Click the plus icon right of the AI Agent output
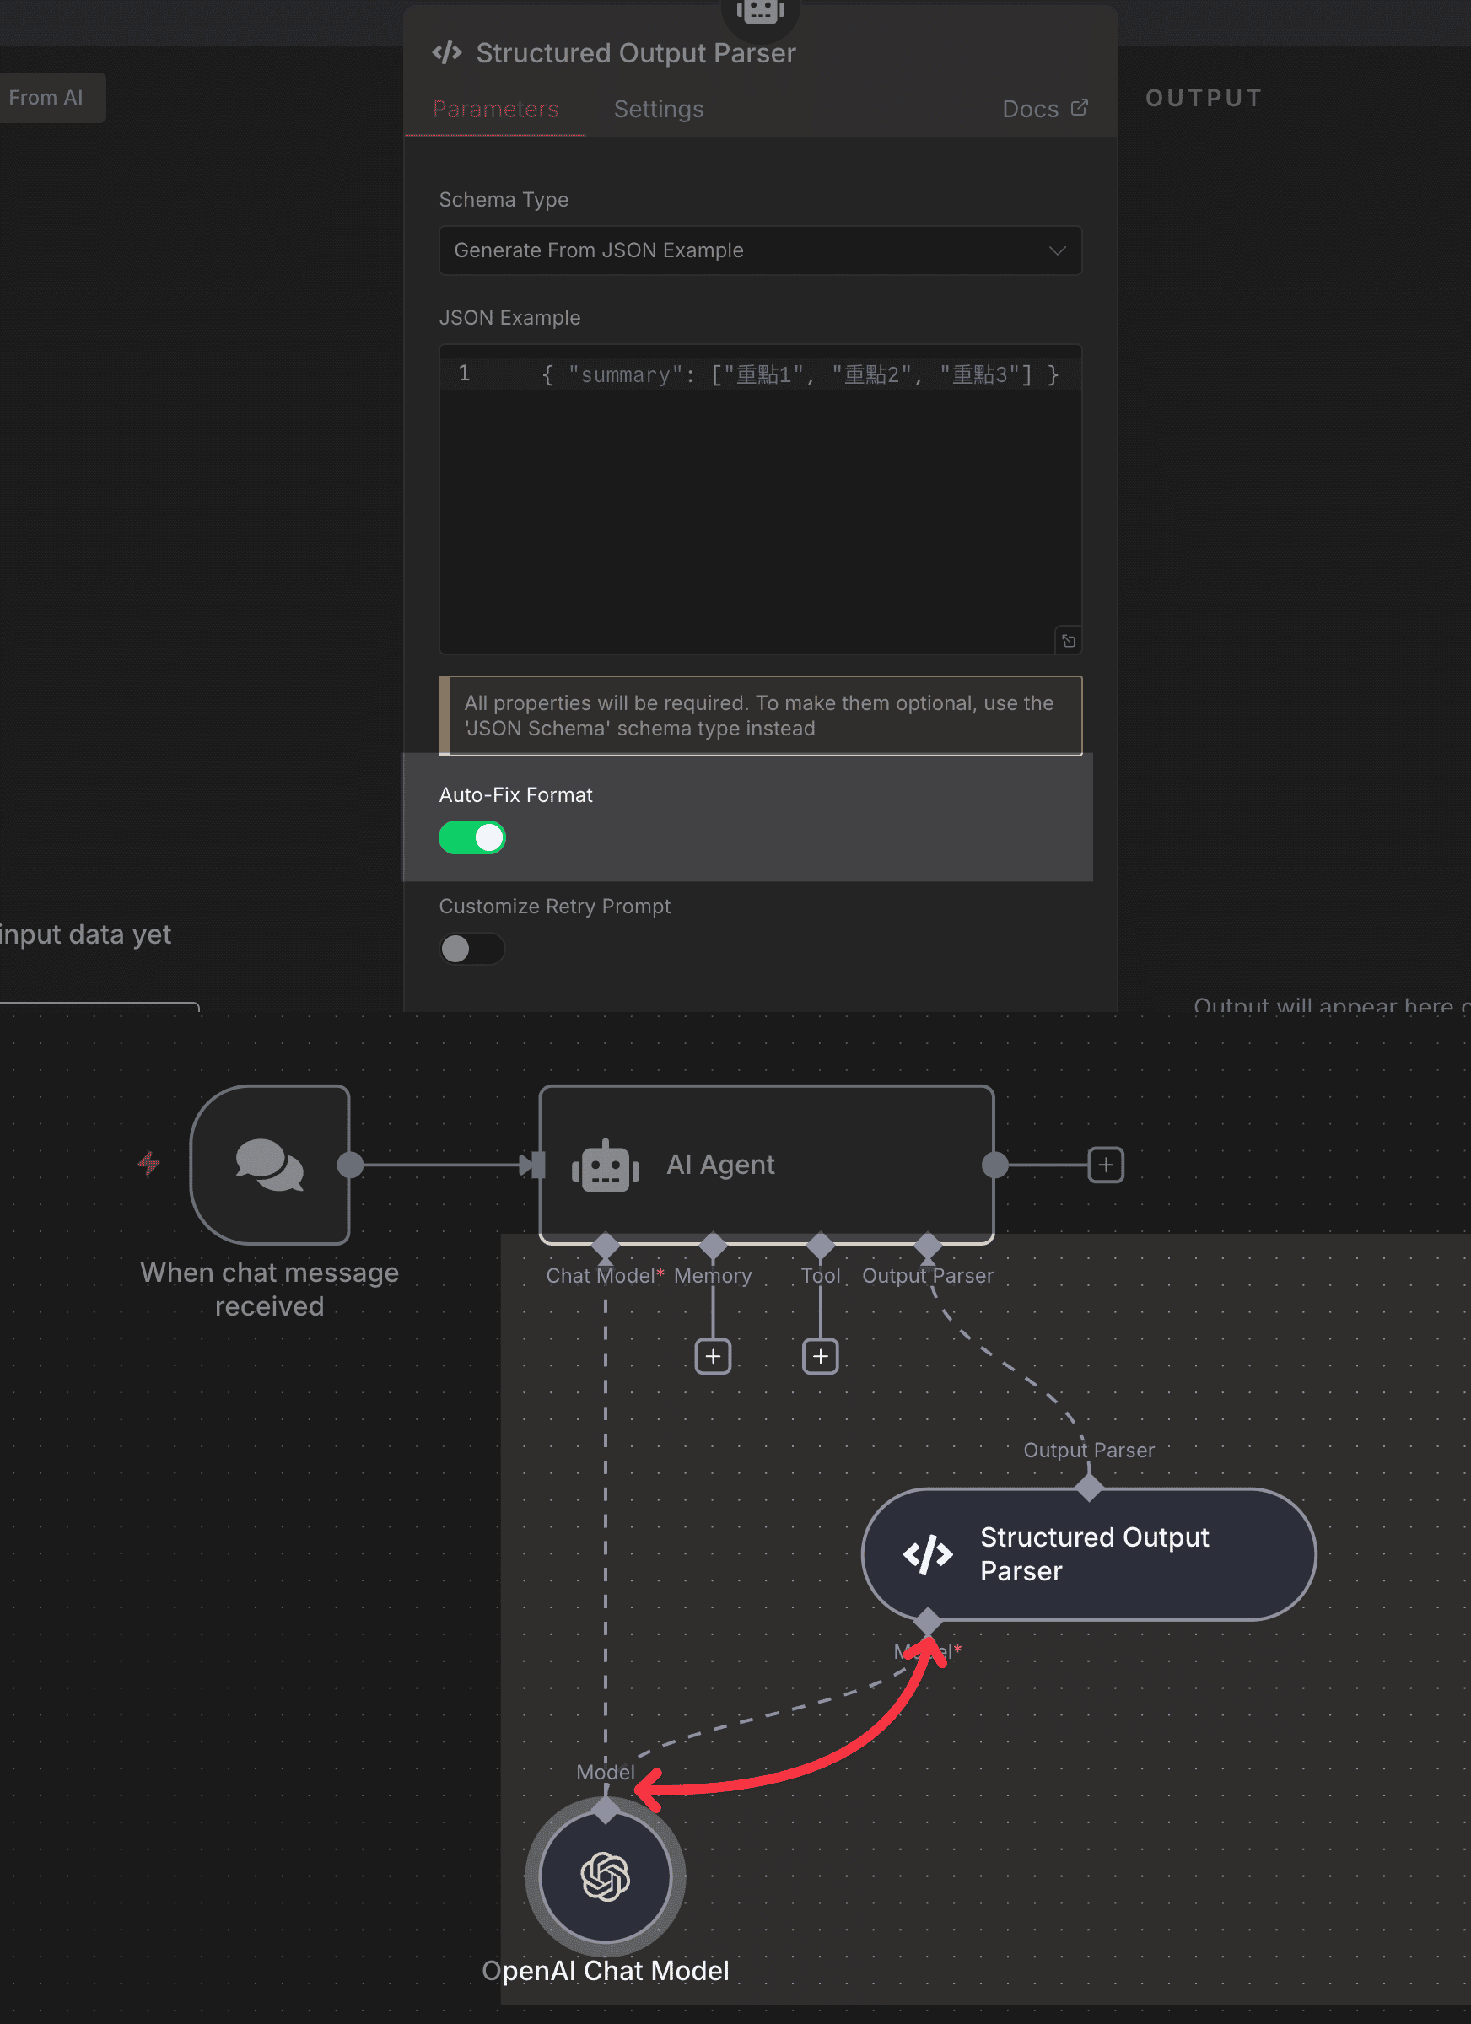Screen dimensions: 1471x2024 (1105, 1165)
